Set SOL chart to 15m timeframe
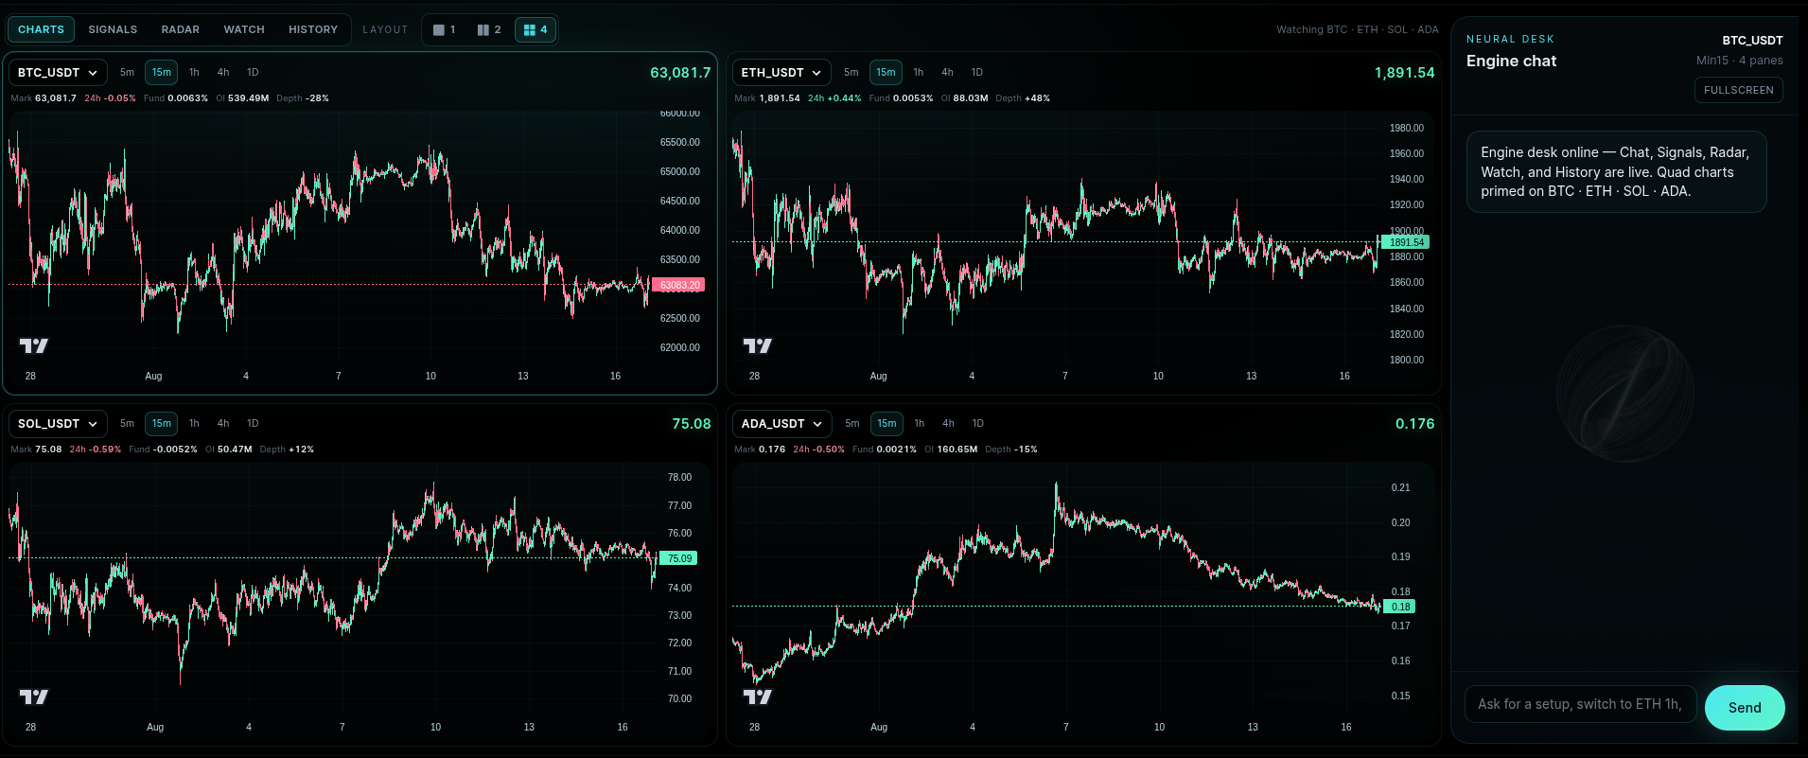The image size is (1808, 758). point(162,423)
